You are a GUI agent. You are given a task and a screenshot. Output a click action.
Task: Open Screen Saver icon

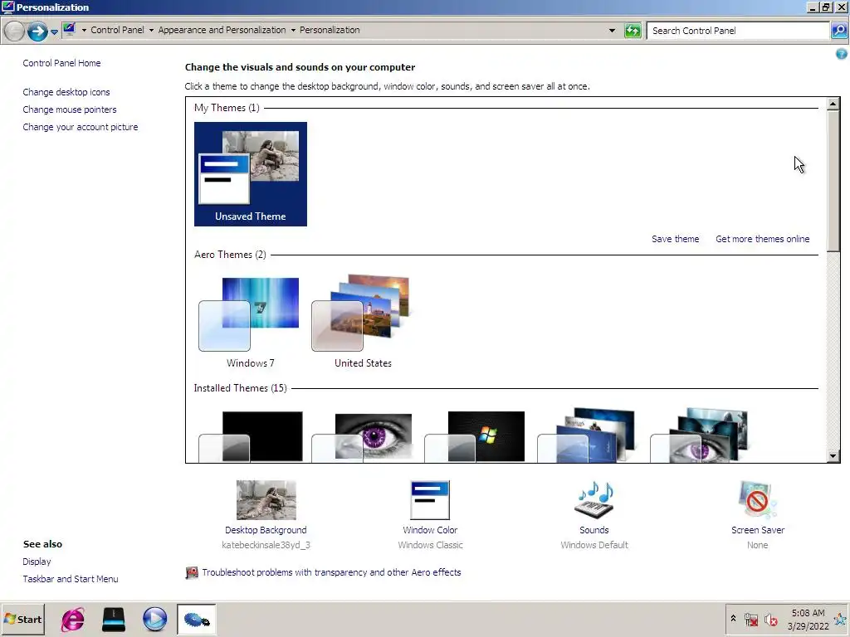tap(757, 500)
